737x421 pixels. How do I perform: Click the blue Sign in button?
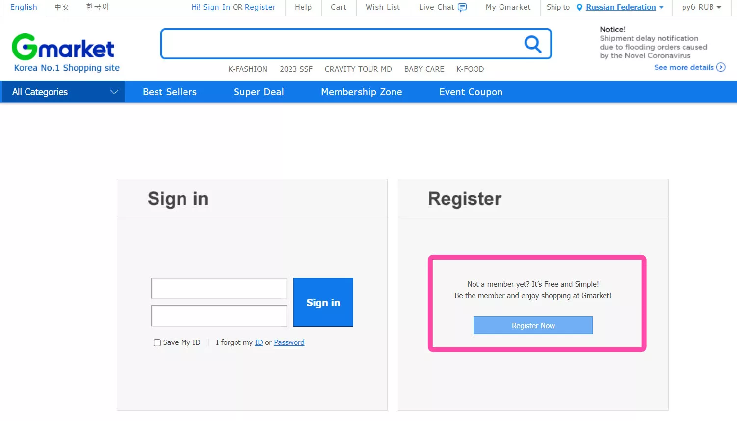pos(323,302)
